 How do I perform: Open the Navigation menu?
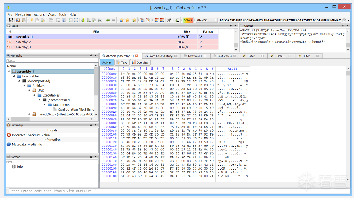click(x=23, y=14)
